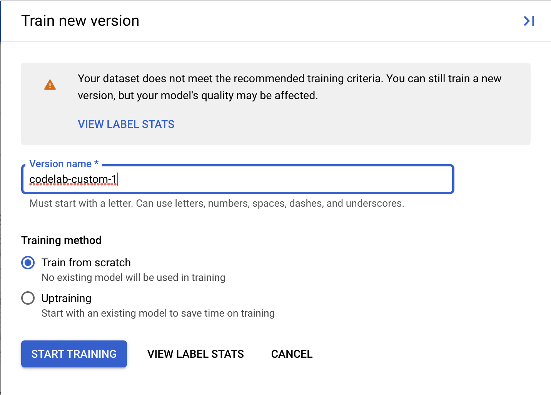
Task: Click the orange warning triangle icon
Action: pos(50,85)
